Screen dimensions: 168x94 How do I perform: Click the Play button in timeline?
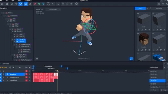[19, 67]
